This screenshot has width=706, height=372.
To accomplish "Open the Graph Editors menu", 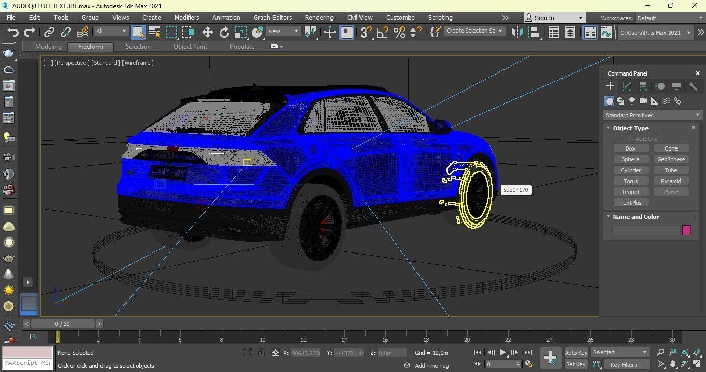I will (x=272, y=18).
